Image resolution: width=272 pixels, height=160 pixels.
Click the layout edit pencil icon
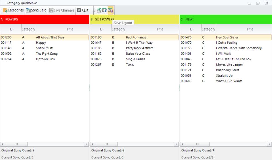pos(104,10)
